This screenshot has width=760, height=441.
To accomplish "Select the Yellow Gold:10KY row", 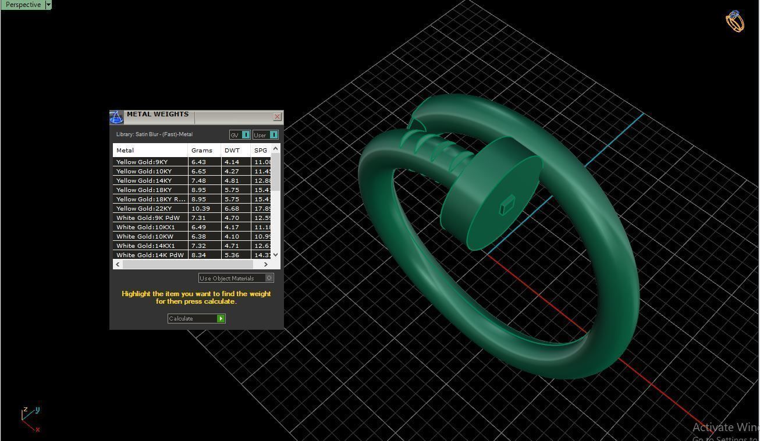I will 192,171.
